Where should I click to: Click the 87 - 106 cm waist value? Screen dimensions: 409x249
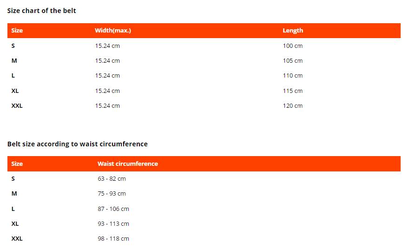(113, 209)
